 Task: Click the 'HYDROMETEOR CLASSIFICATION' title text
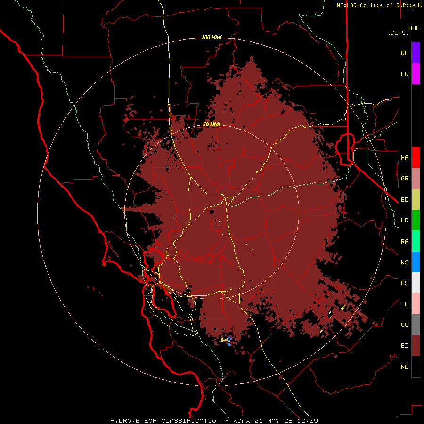pos(165,421)
